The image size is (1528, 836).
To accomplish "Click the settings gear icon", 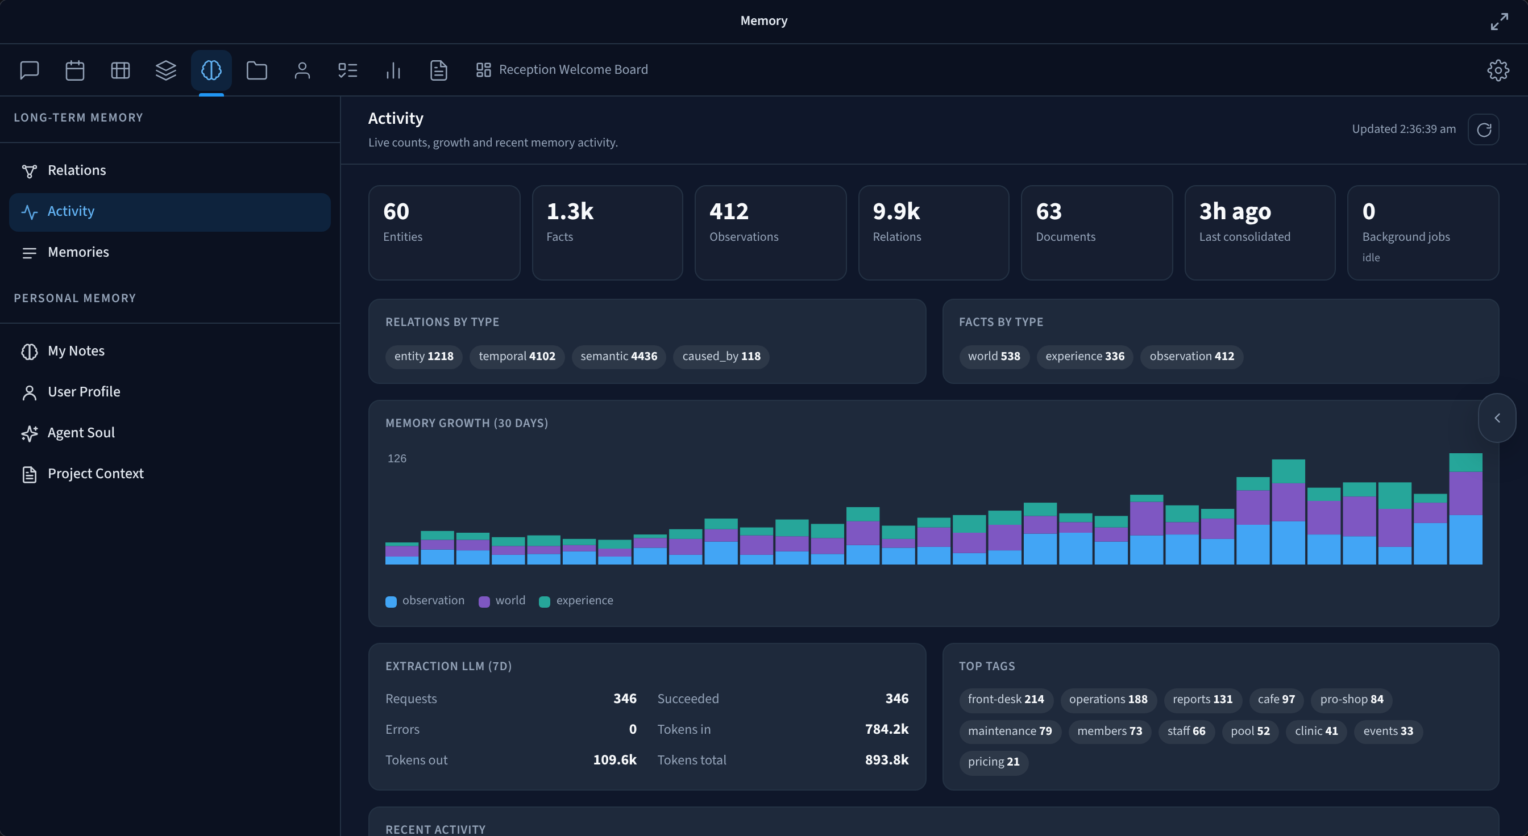I will [x=1498, y=70].
